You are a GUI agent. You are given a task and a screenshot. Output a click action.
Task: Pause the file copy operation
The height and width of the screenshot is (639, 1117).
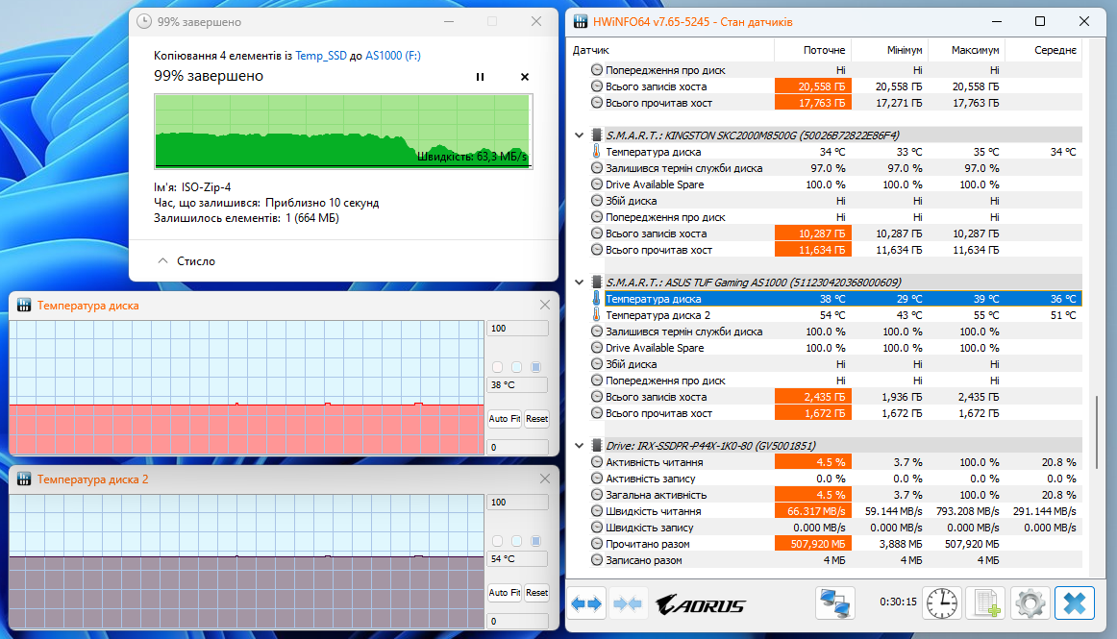pos(480,77)
